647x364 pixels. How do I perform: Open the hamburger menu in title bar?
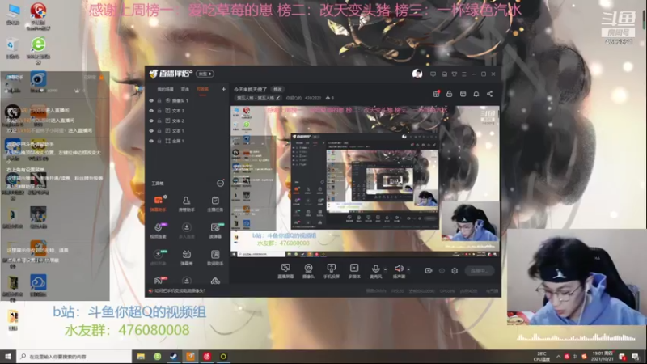tap(463, 74)
